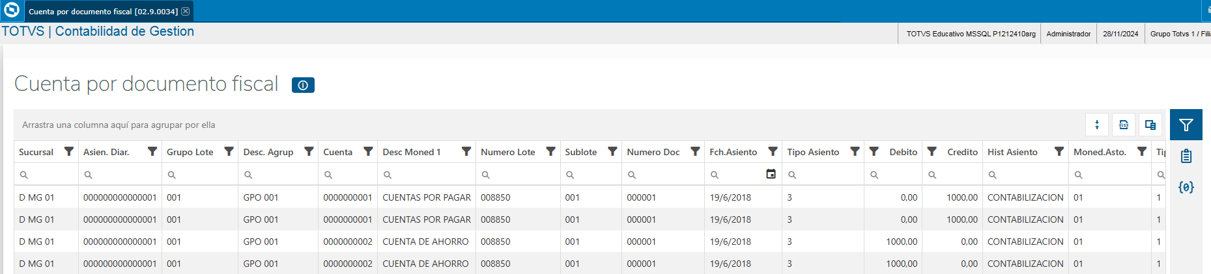1211x274 pixels.
Task: Open the blue filter panel button
Action: tap(1186, 125)
